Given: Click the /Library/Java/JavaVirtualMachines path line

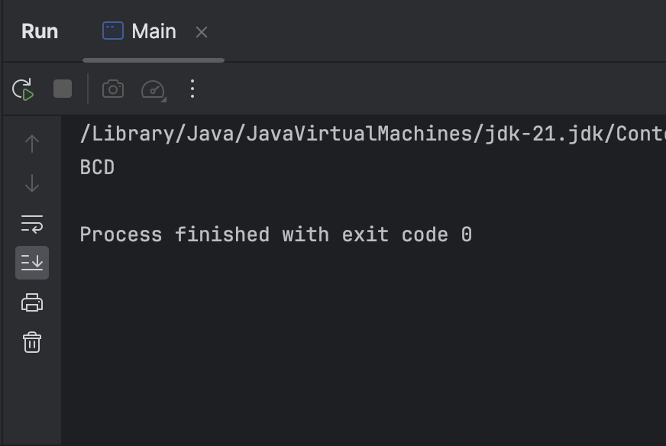Looking at the screenshot, I should pos(373,134).
